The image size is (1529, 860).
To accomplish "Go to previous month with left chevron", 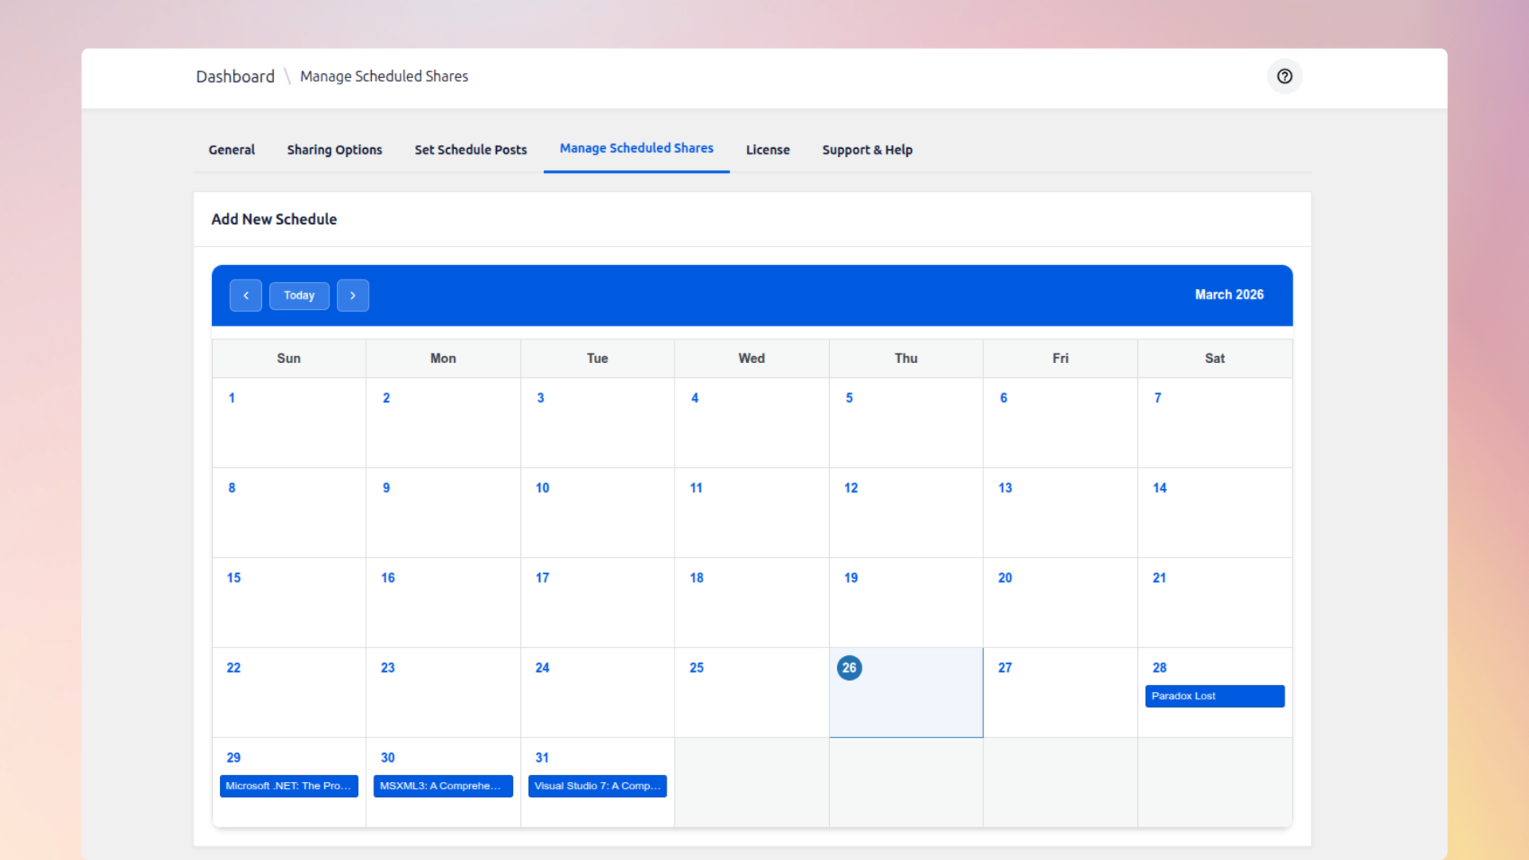I will 246,295.
